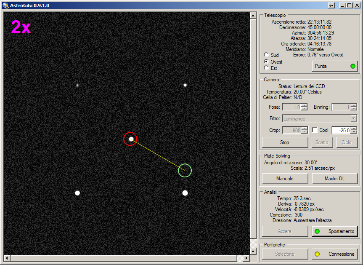This screenshot has width=363, height=265.
Task: Click the vertical scrollbar down arrow
Action: pos(253,251)
